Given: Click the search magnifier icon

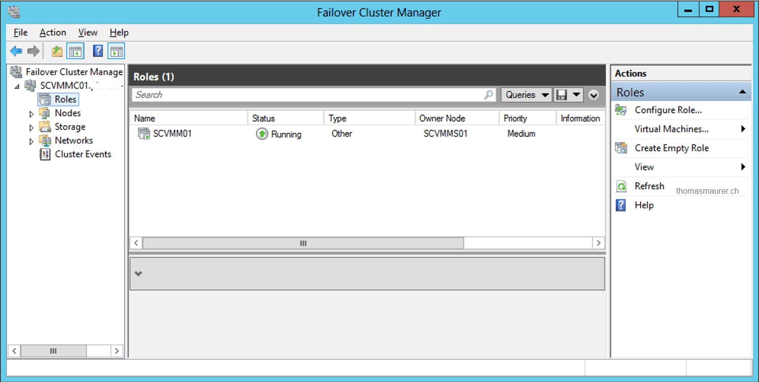Looking at the screenshot, I should [x=488, y=95].
